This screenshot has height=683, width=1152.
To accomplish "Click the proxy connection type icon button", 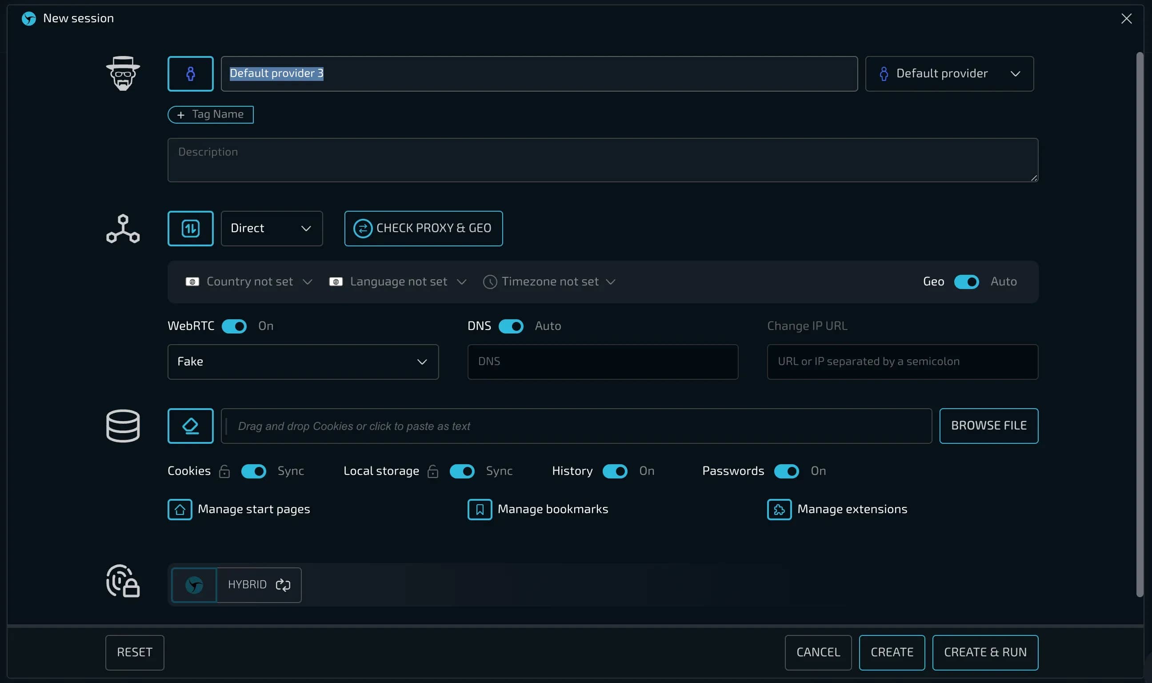I will tap(190, 228).
